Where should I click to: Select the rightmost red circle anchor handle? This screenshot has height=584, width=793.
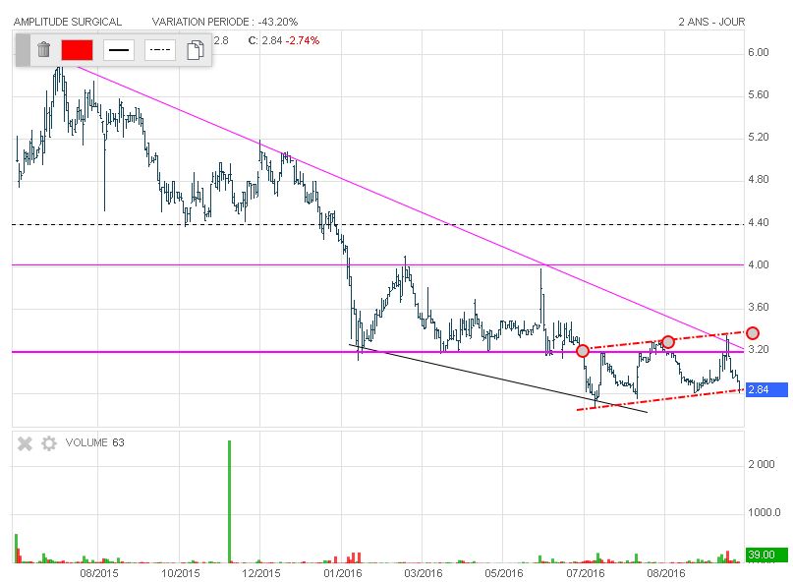(753, 332)
